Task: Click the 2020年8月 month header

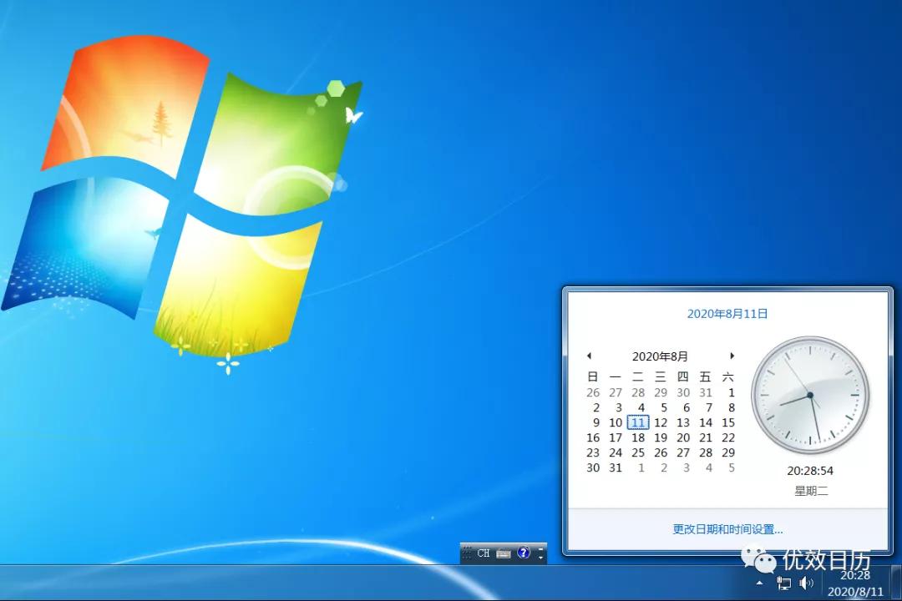Action: [x=661, y=356]
